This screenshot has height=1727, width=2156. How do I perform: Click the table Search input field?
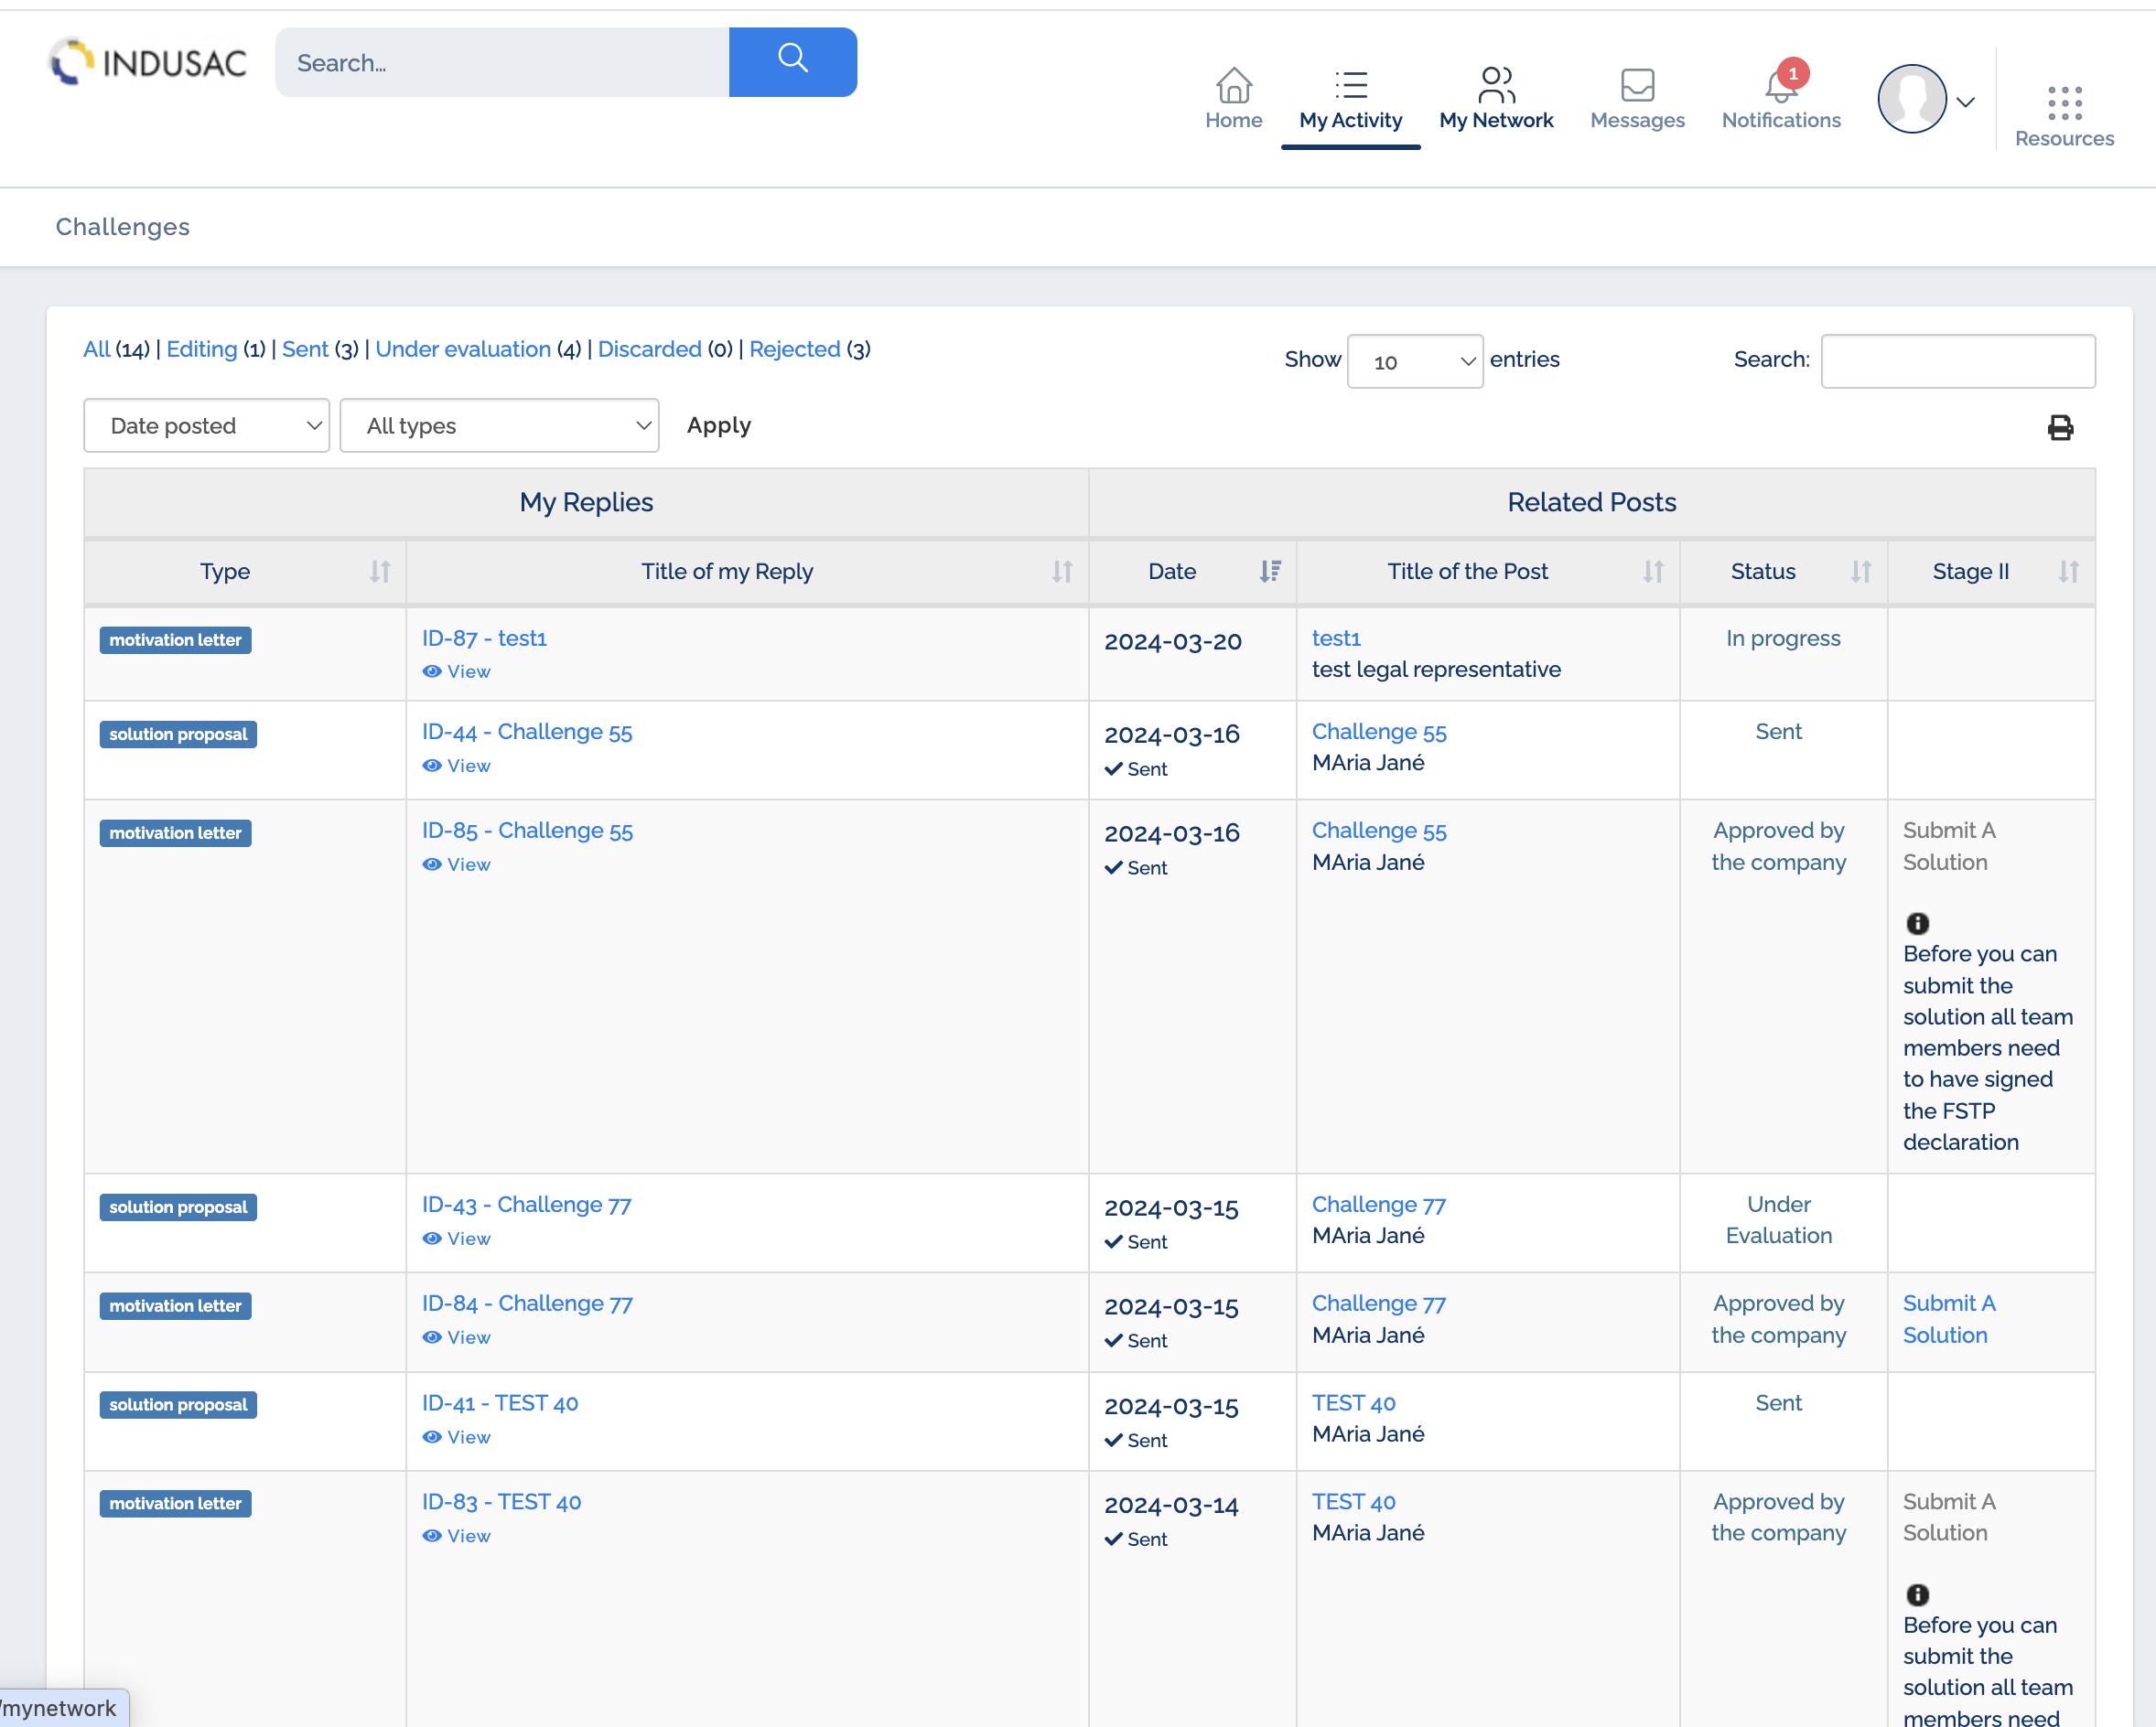click(1957, 360)
